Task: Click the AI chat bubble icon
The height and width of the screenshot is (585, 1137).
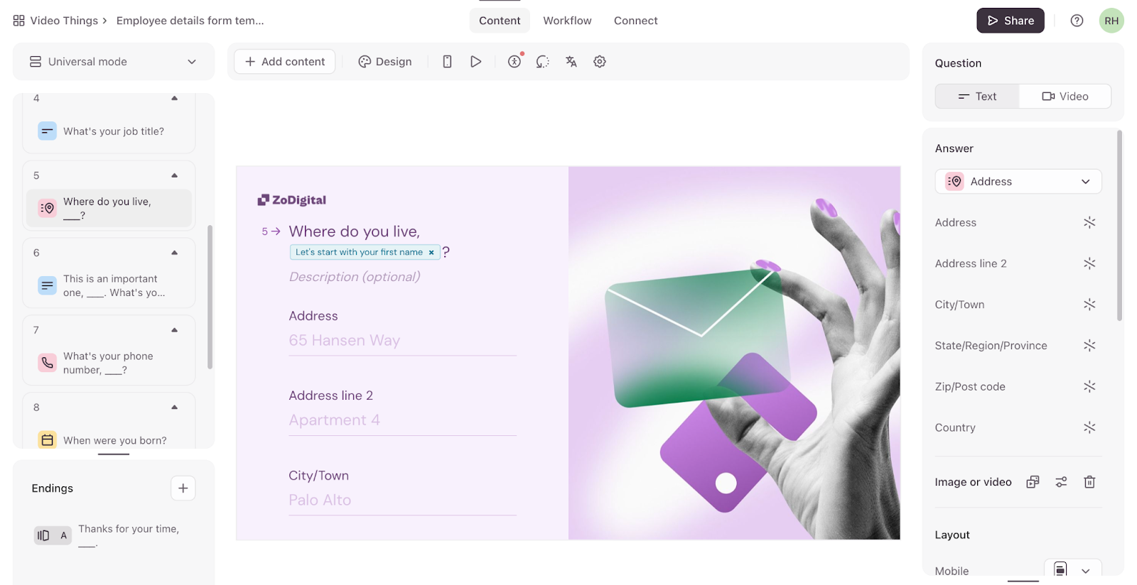Action: click(543, 62)
